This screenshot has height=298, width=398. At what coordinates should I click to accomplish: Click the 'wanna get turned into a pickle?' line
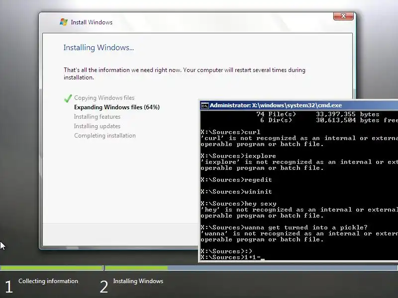click(x=284, y=227)
